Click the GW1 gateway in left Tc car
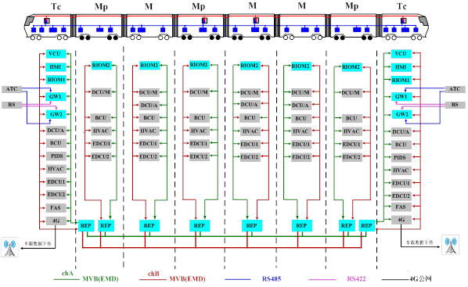This screenshot has width=468, height=287. click(56, 97)
